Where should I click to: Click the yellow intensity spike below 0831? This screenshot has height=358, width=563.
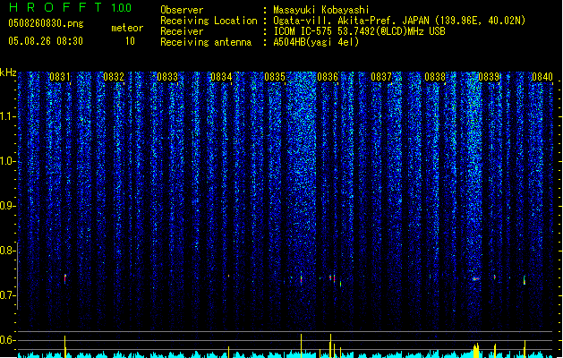click(x=65, y=346)
